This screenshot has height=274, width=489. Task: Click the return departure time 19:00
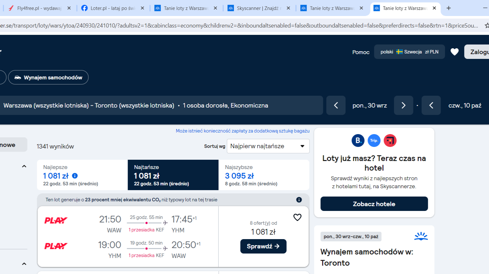(110, 245)
